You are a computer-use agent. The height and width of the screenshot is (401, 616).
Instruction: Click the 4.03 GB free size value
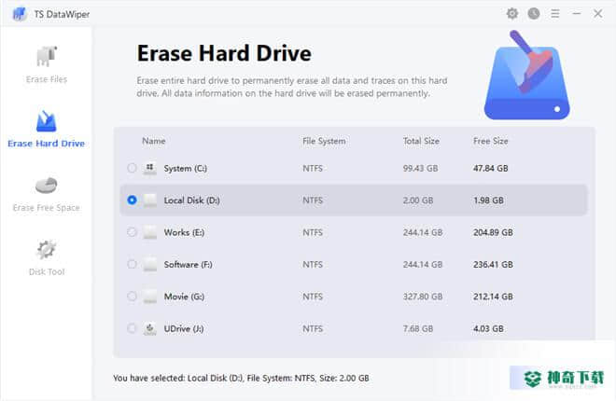click(x=488, y=329)
